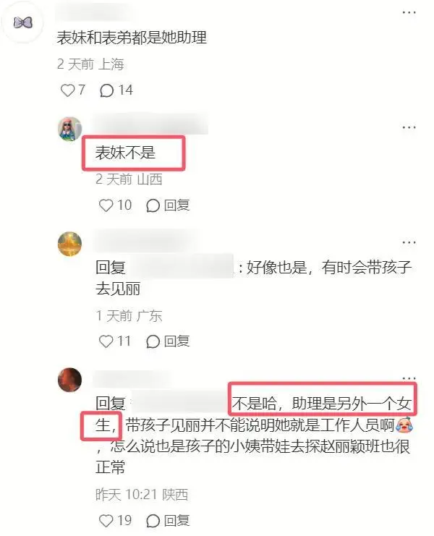434x536 pixels.
Task: Open the 14 replies comment bubble
Action: 106,90
